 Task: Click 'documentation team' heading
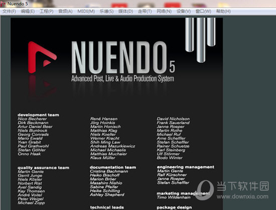click(113, 167)
